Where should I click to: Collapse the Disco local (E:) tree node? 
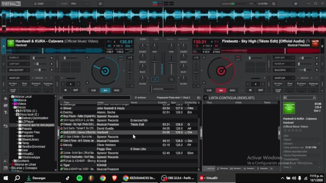pos(15,115)
